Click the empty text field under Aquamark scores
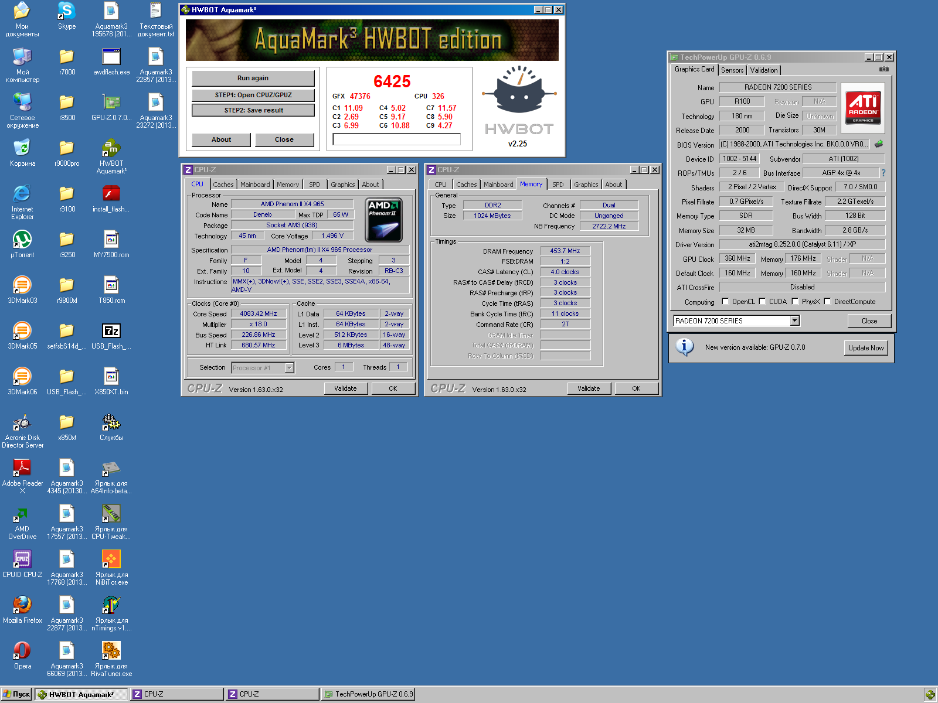The height and width of the screenshot is (703, 938). tap(396, 139)
